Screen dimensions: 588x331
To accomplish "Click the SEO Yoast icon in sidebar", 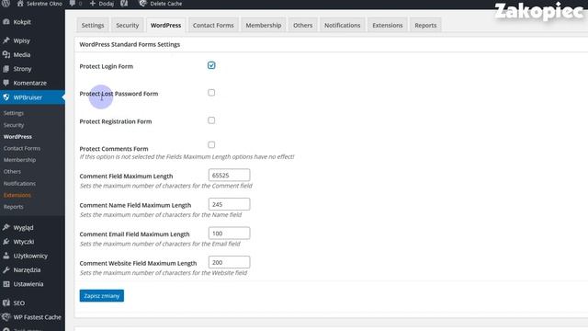I will pos(6,302).
